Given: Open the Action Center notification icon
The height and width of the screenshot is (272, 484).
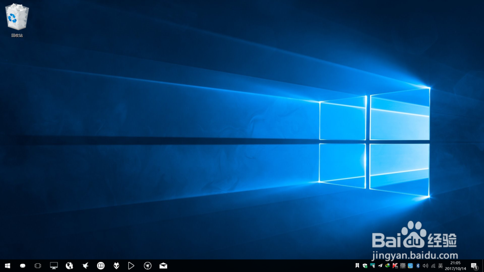Looking at the screenshot, I should (474, 266).
